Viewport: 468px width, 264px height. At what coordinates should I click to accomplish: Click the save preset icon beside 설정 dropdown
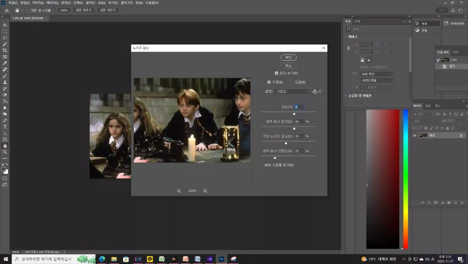pos(314,91)
